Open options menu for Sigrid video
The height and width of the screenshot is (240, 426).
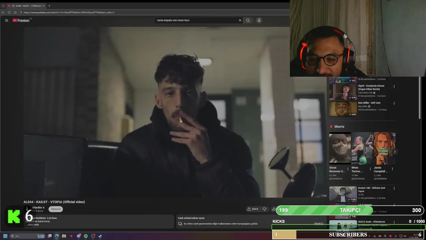394,86
